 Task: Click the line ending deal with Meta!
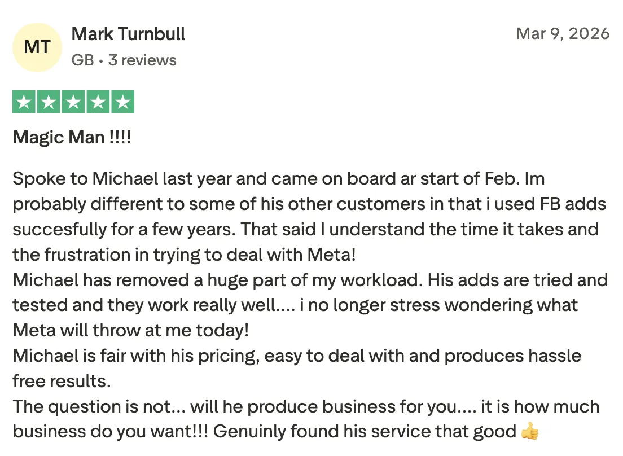coord(185,255)
